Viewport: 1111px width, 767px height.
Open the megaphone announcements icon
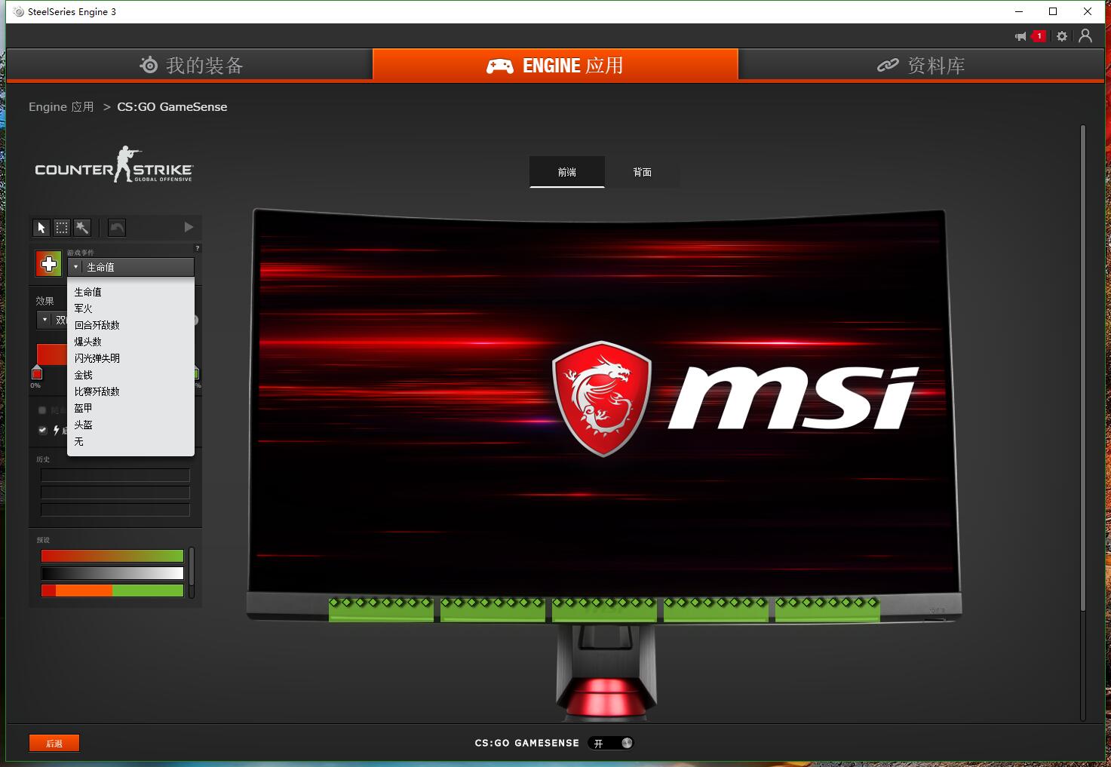[1020, 36]
